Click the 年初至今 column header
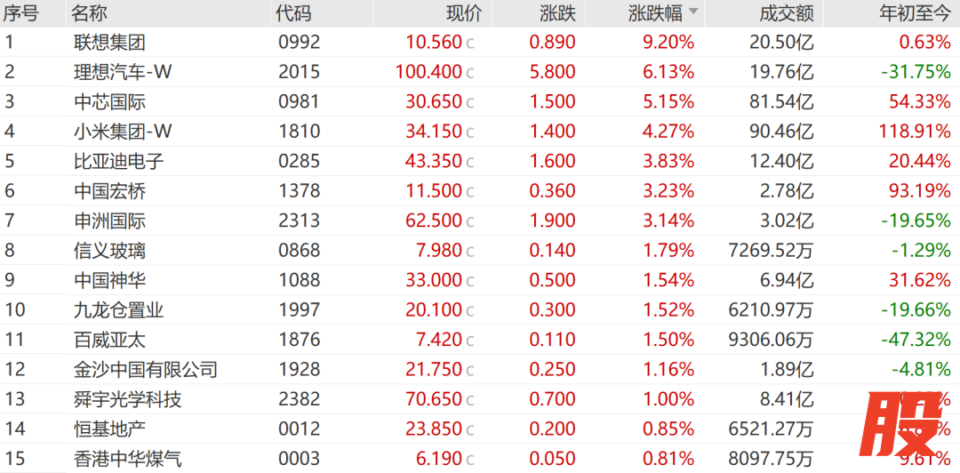 (x=914, y=12)
